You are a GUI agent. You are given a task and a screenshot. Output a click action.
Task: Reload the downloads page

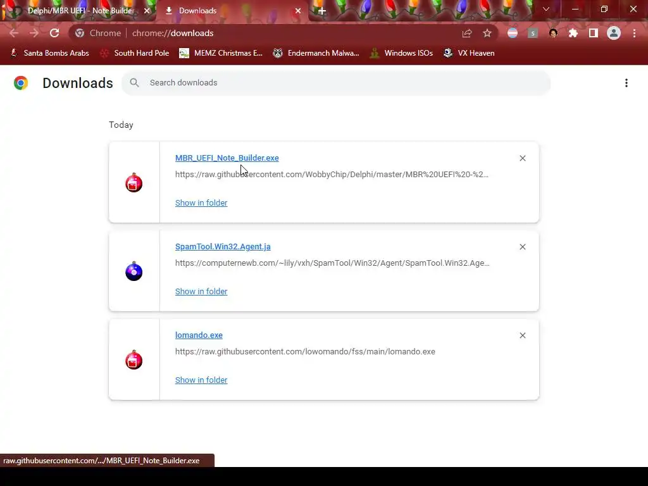54,33
